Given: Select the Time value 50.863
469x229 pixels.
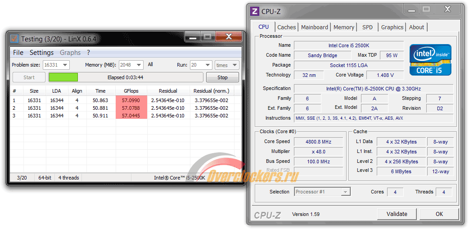Looking at the screenshot, I should click(x=100, y=100).
